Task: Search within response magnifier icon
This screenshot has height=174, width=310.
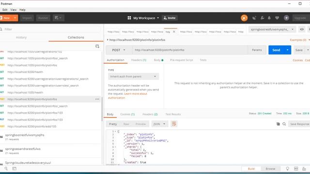Action: coord(284,124)
